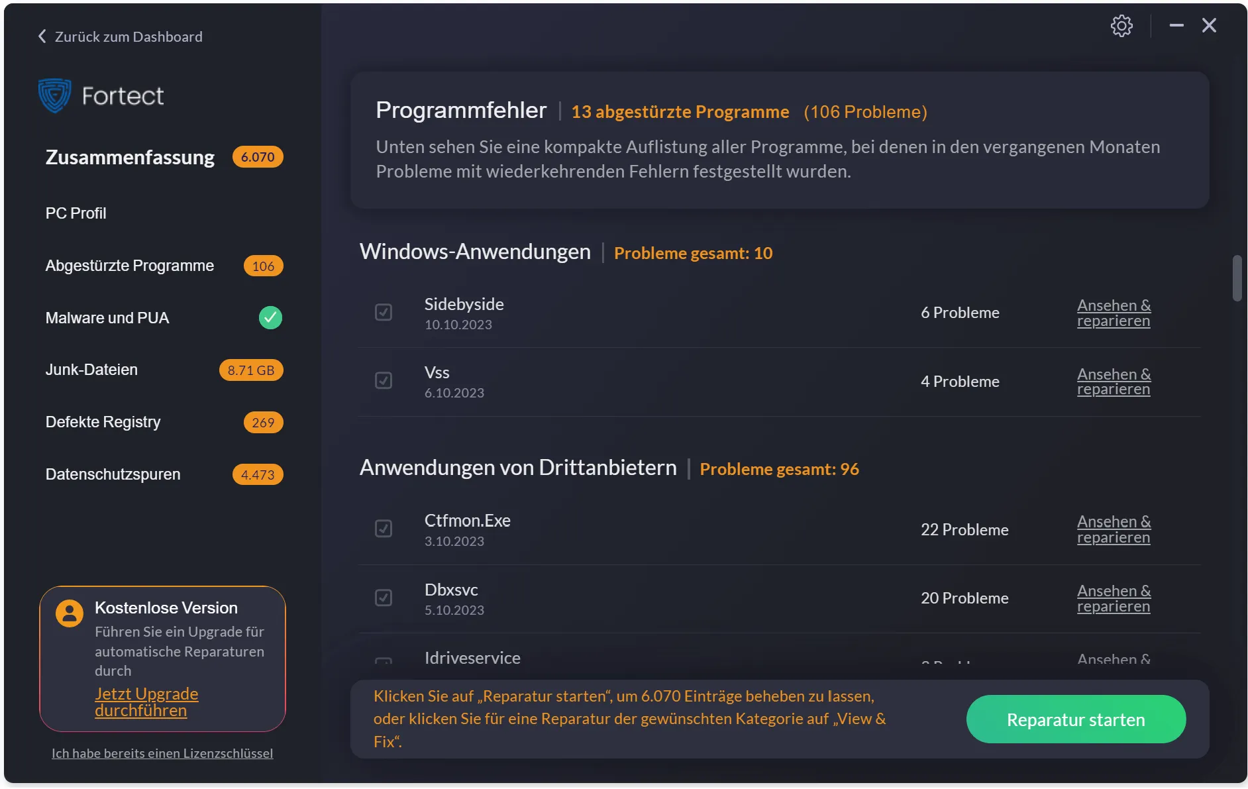The image size is (1248, 789).
Task: Click the orange user account icon
Action: tap(70, 613)
